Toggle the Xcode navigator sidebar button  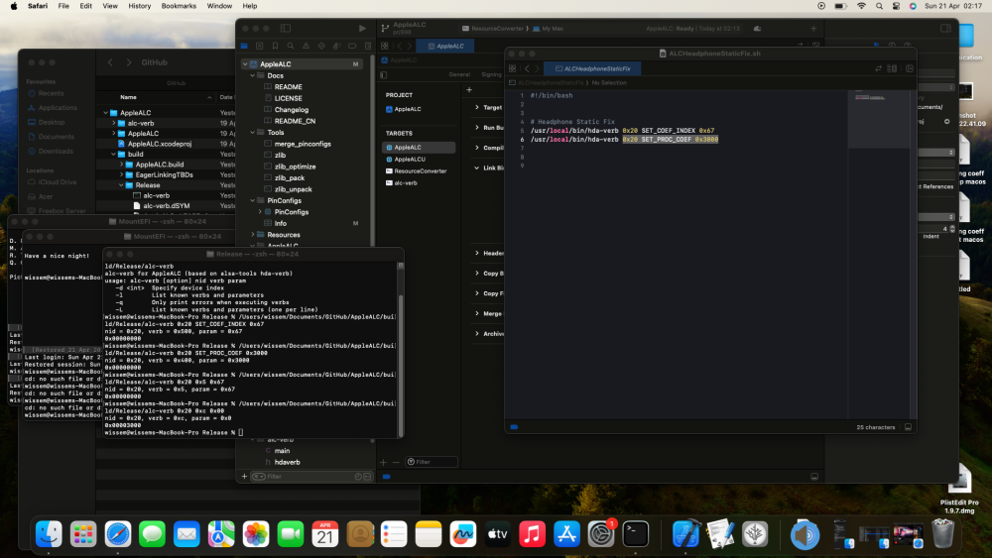point(286,29)
